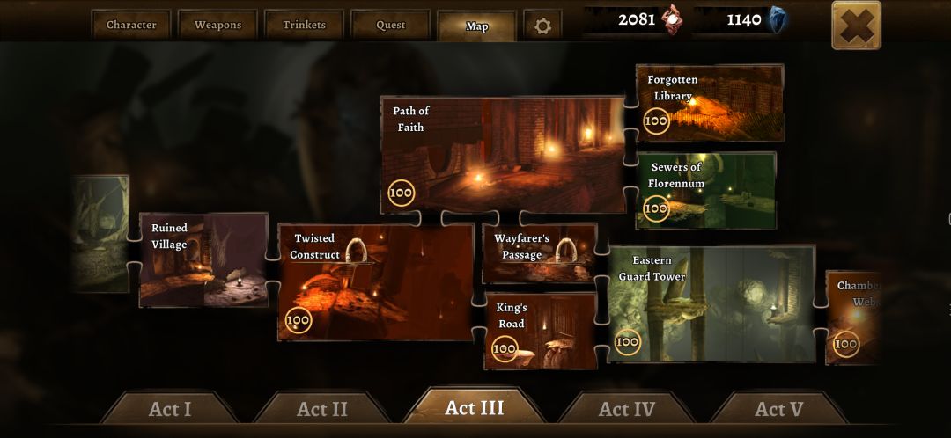The height and width of the screenshot is (438, 951).
Task: Switch to the Character tab
Action: point(131,25)
